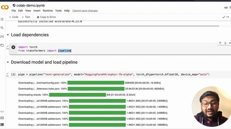Click the highlighted word pipeline in code
This screenshot has height=129, width=231.
click(65, 51)
